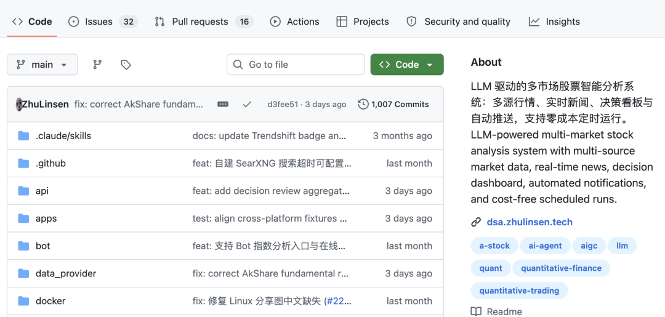This screenshot has width=665, height=317.
Task: Open commit feat: 支持 Bot 指数分析入口
Action: click(269, 246)
